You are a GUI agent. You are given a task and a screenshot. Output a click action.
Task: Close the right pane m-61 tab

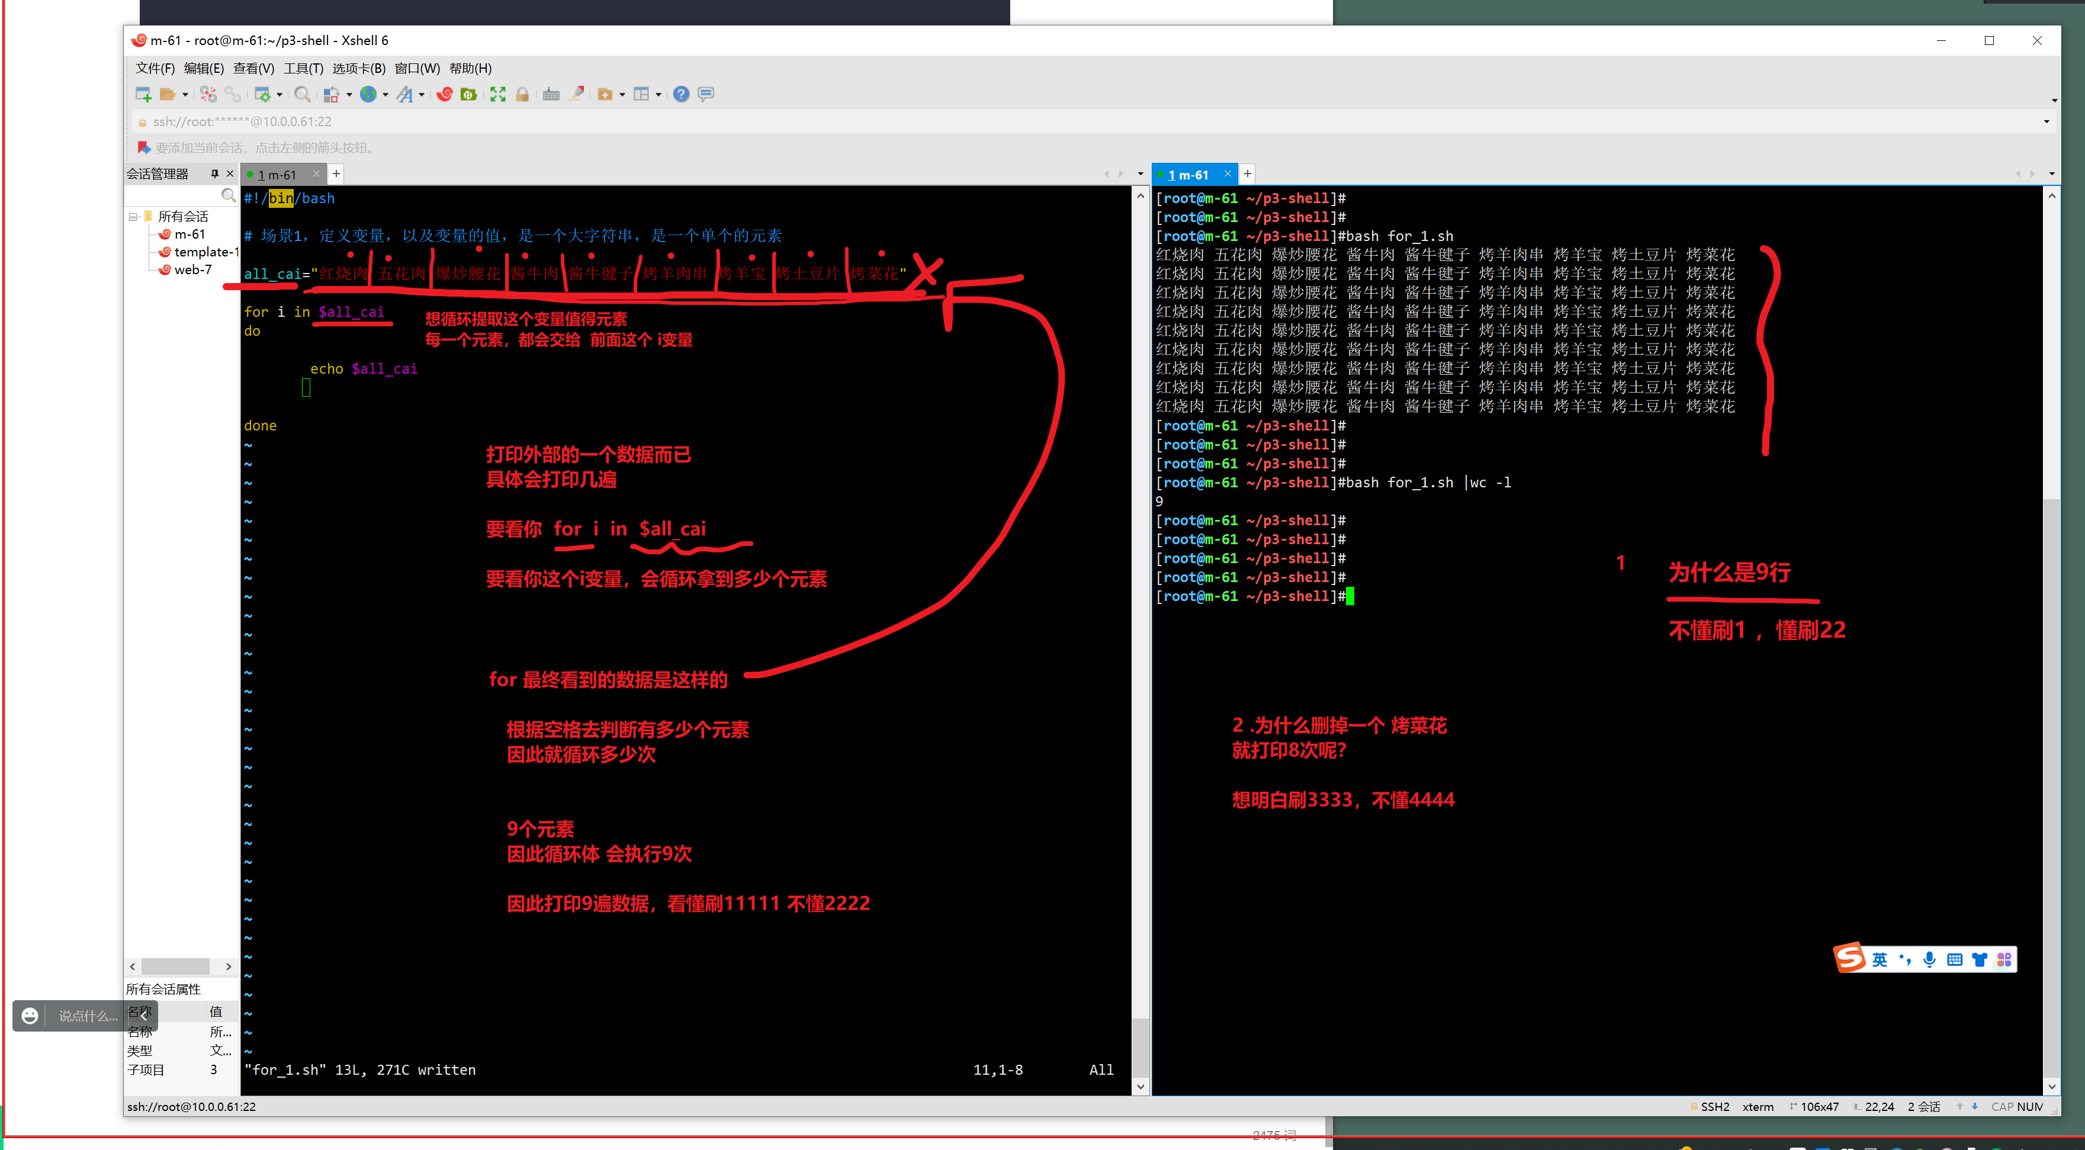(x=1227, y=174)
